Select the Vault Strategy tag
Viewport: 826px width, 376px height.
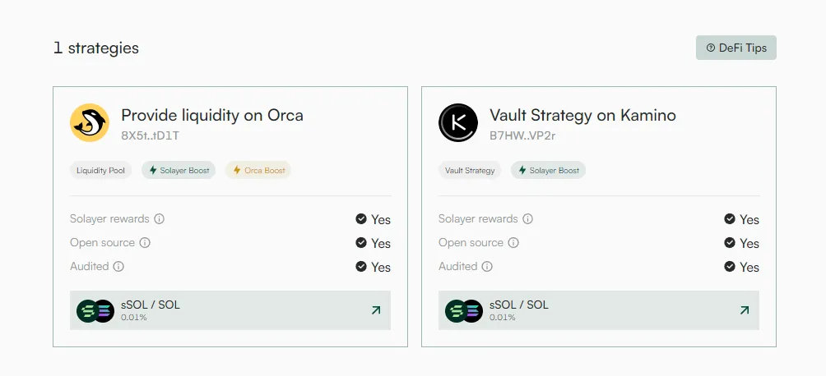(470, 171)
